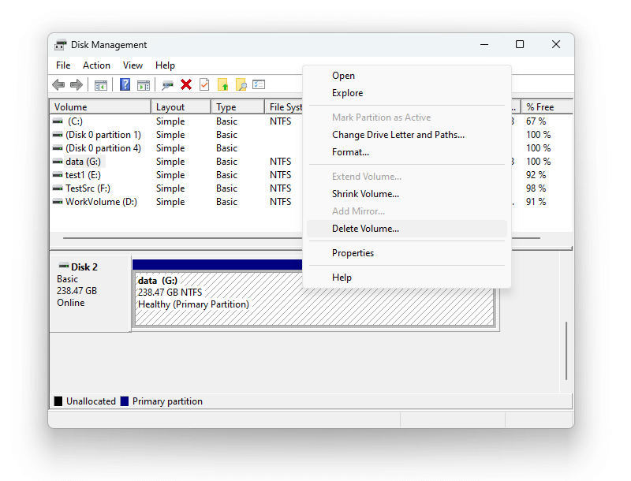
Task: Click the Primary partition legend swatch
Action: pyautogui.click(x=125, y=401)
